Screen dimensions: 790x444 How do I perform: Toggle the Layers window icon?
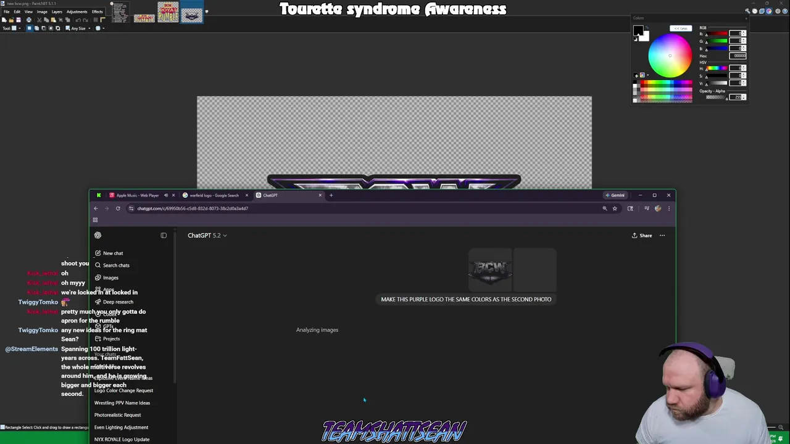[762, 11]
